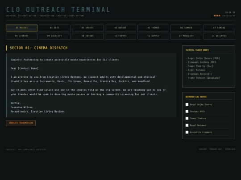This screenshot has height=180, width=241.
Task: Click the Directory footer link
Action: click(x=203, y=149)
